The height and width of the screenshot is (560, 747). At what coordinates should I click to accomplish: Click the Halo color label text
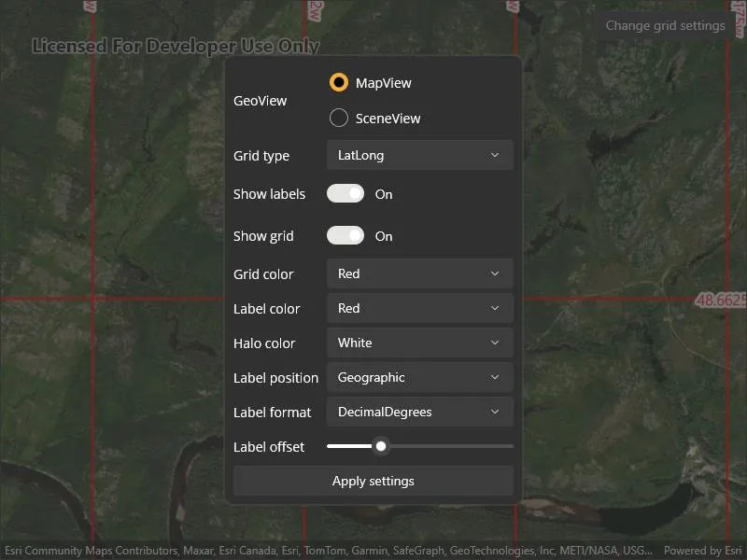click(x=264, y=343)
